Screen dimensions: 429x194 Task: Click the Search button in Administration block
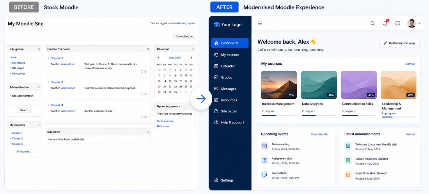coord(24,110)
